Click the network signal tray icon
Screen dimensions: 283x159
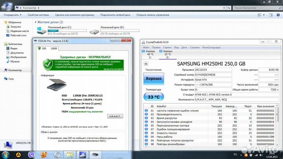[x=256, y=155]
